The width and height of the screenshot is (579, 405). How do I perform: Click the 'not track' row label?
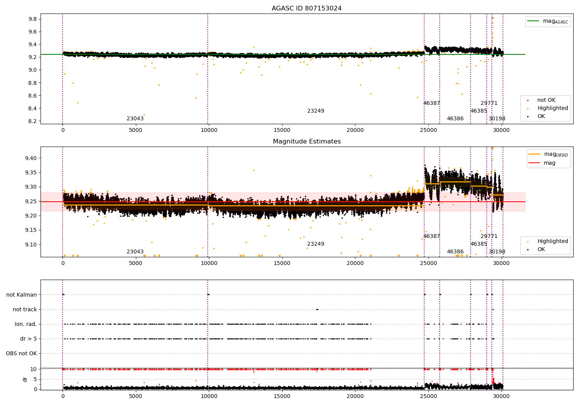[25, 310]
